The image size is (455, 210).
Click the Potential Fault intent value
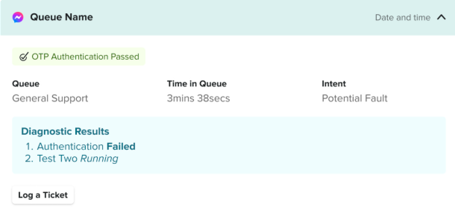pyautogui.click(x=355, y=98)
